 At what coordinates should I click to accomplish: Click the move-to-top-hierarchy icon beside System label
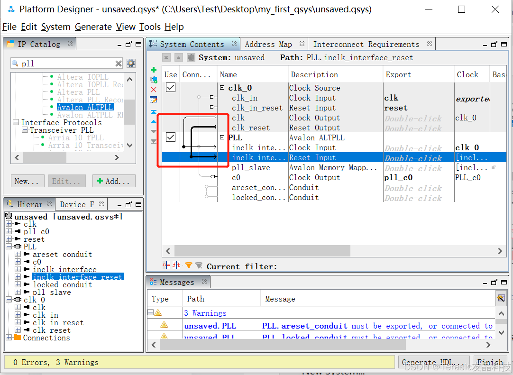166,57
